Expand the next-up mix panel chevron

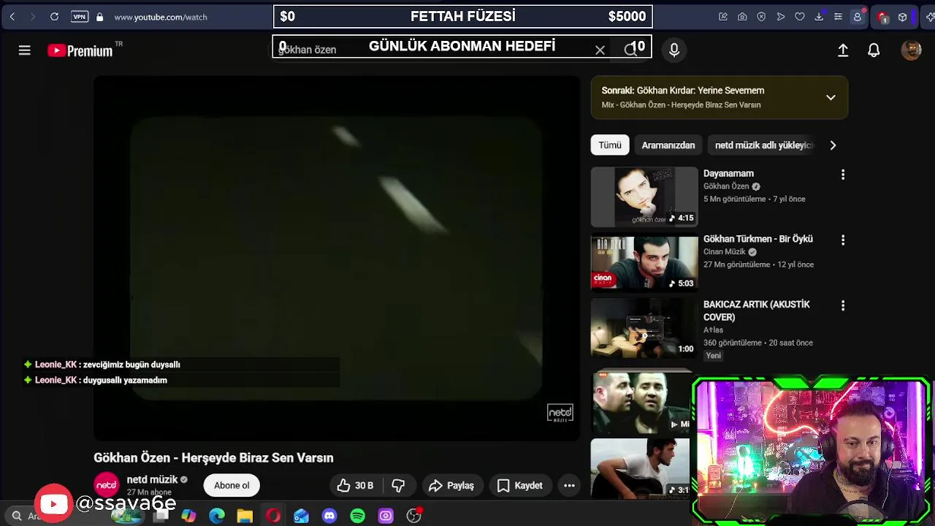coord(831,97)
